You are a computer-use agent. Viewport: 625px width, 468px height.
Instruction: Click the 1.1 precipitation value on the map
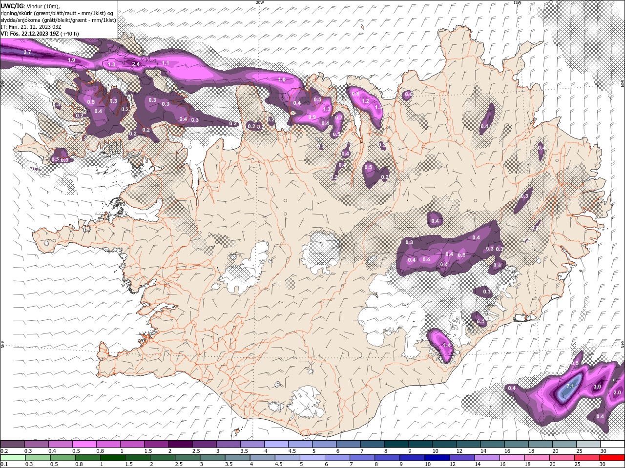click(166, 63)
